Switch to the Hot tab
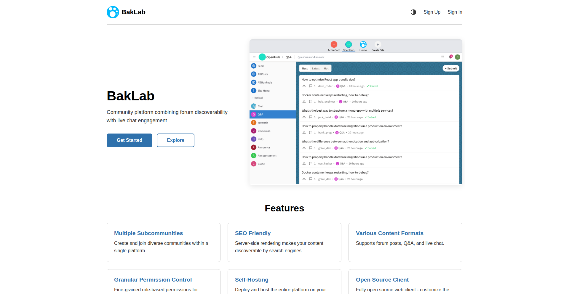 [326, 68]
